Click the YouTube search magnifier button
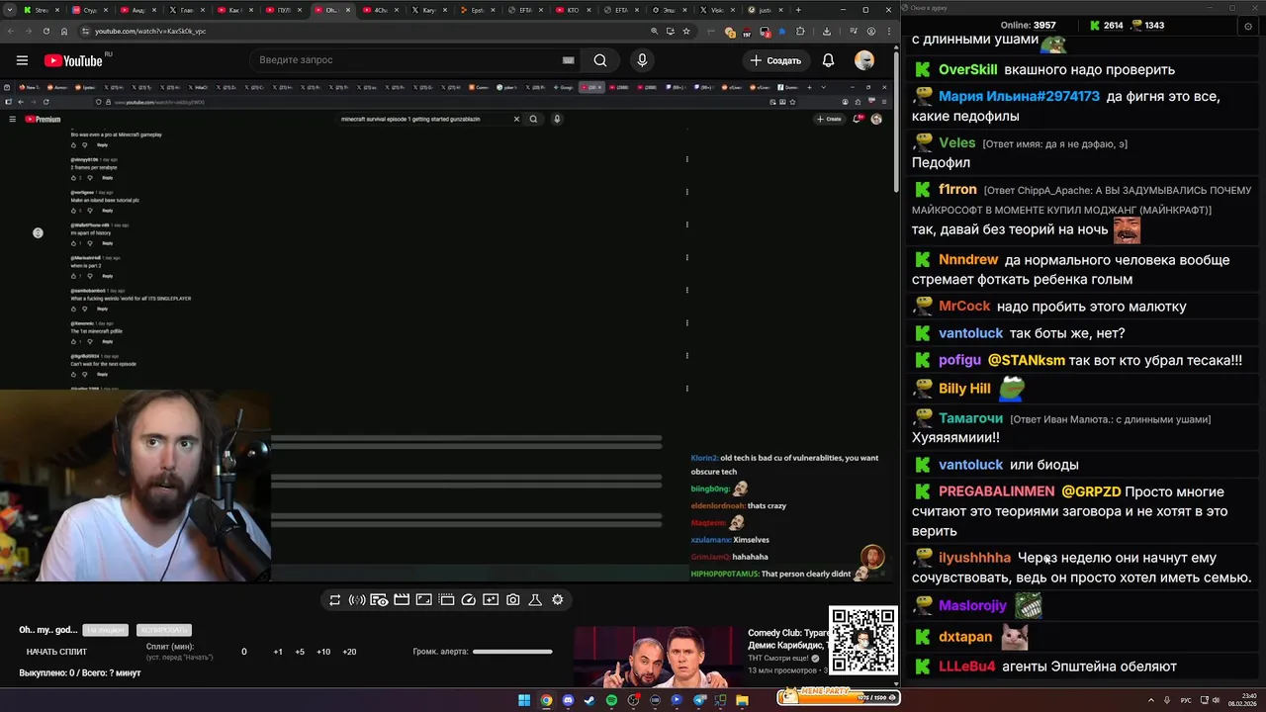The height and width of the screenshot is (712, 1266). (600, 60)
